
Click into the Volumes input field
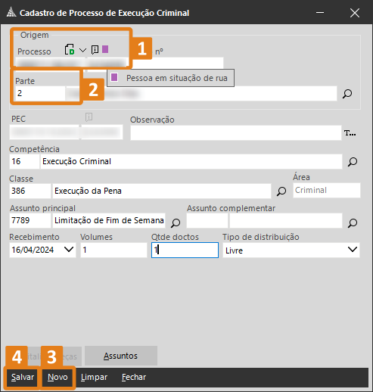[113, 250]
